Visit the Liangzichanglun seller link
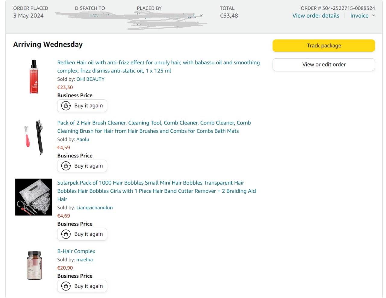The image size is (386, 298). pos(94,208)
